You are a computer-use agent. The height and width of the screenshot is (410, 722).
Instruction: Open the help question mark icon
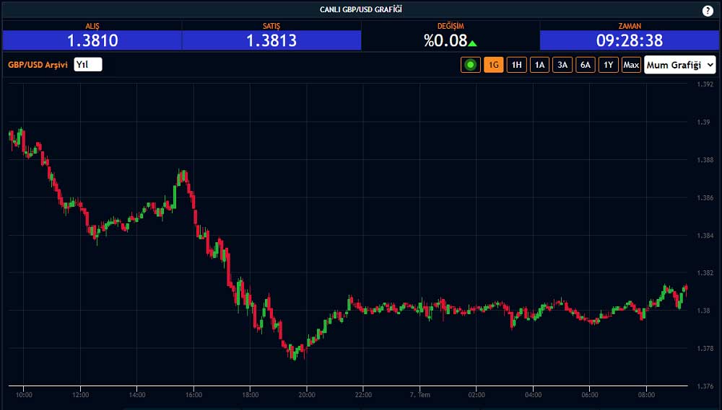(708, 11)
